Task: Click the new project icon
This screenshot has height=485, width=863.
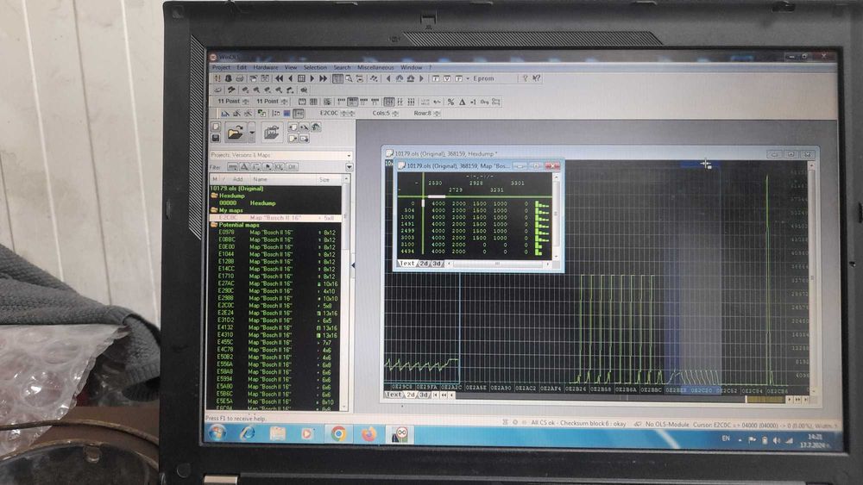Action: [216, 127]
